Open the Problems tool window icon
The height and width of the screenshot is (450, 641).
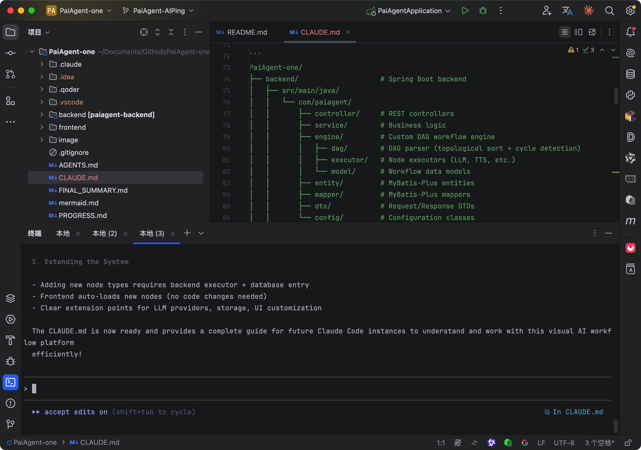pyautogui.click(x=10, y=403)
